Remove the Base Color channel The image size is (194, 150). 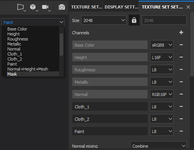point(181,45)
